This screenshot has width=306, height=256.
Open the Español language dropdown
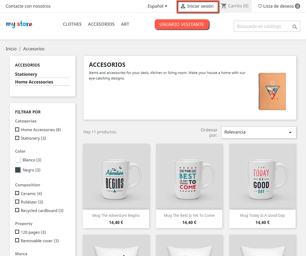[x=157, y=6]
